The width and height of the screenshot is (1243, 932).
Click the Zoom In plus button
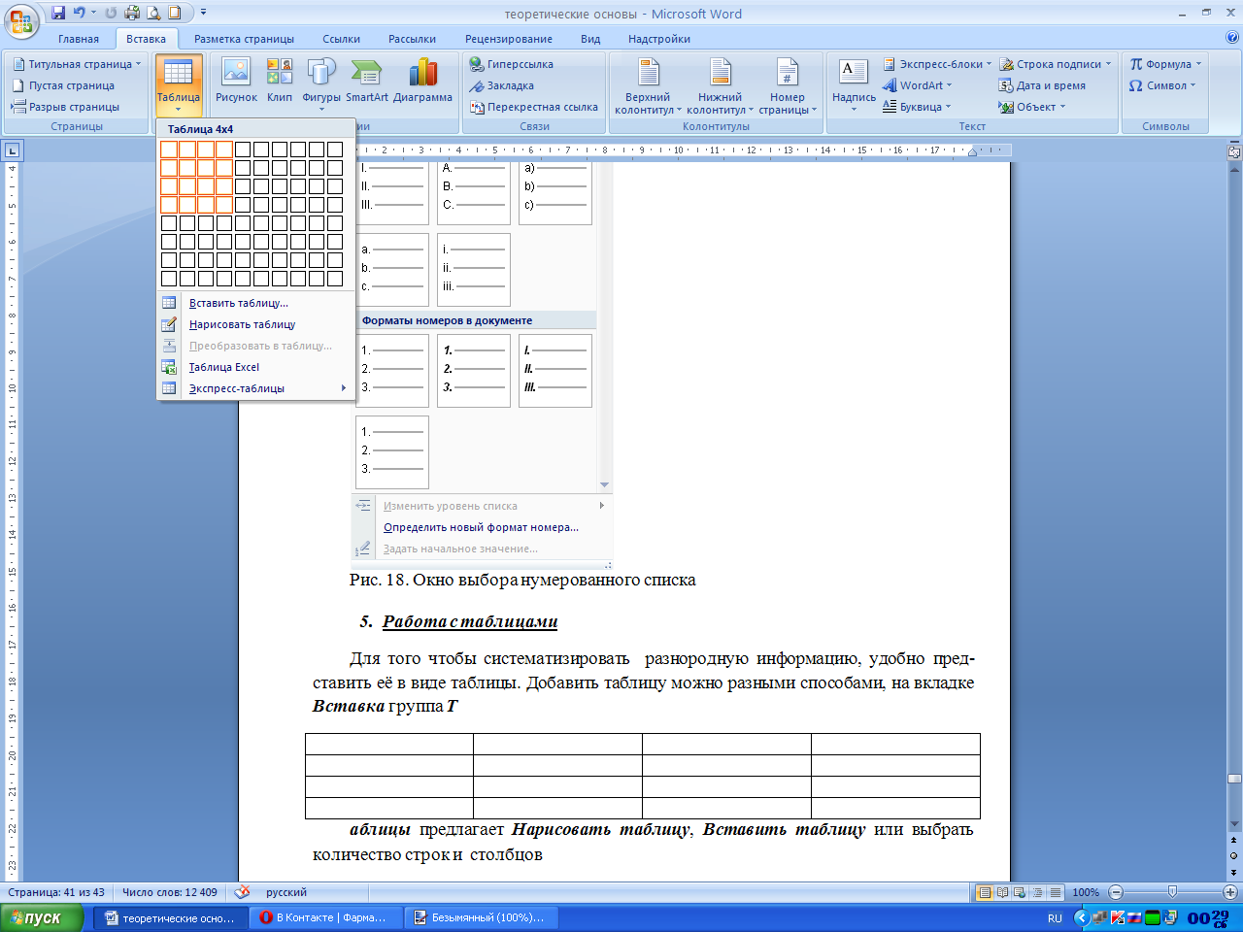(1230, 892)
